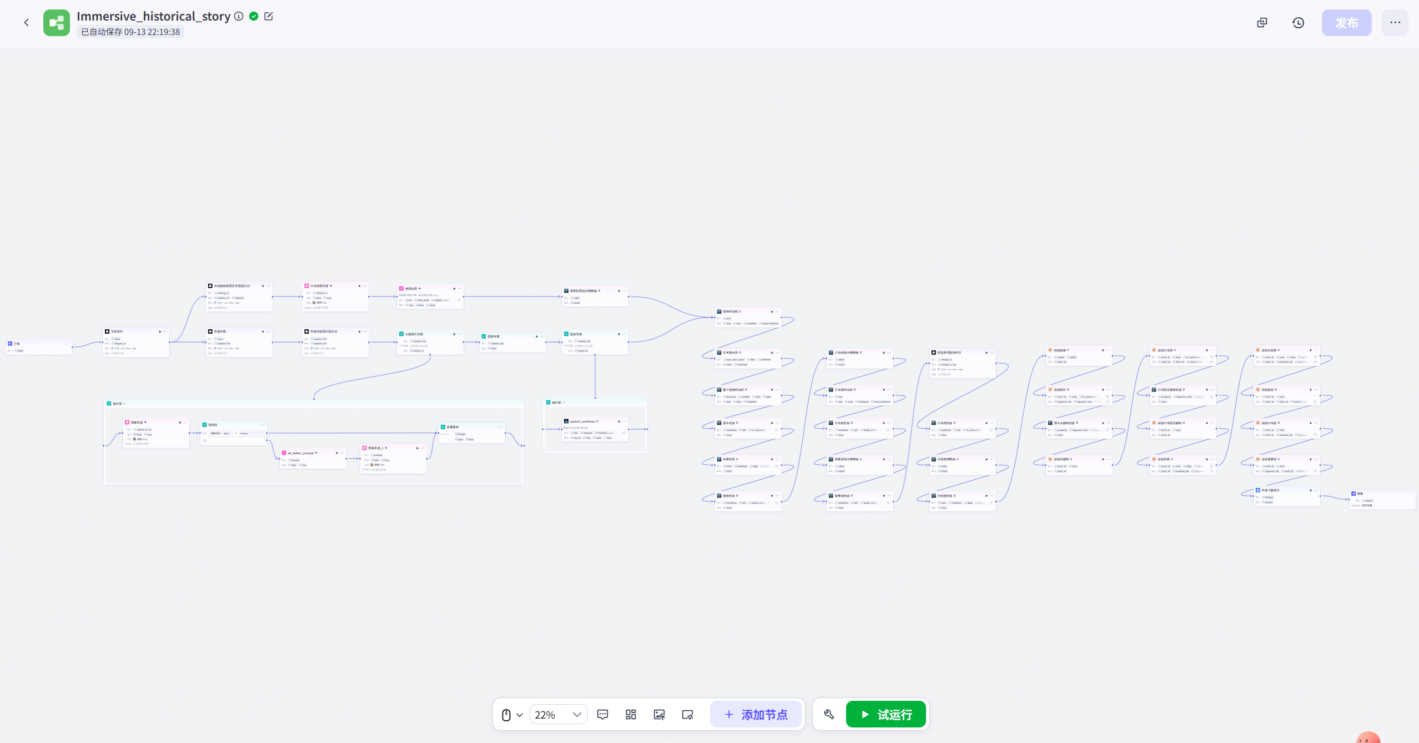Click the 添加节点 add node button
This screenshot has height=743, width=1419.
pyautogui.click(x=756, y=715)
